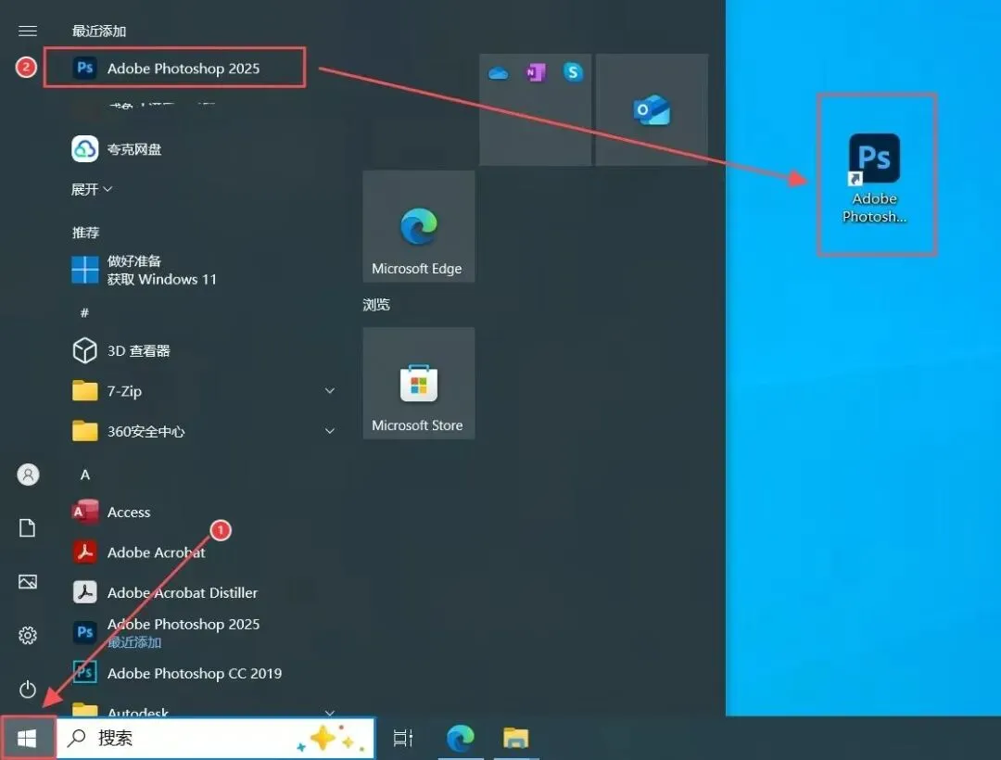Open the OneDrive small tile

click(498, 73)
